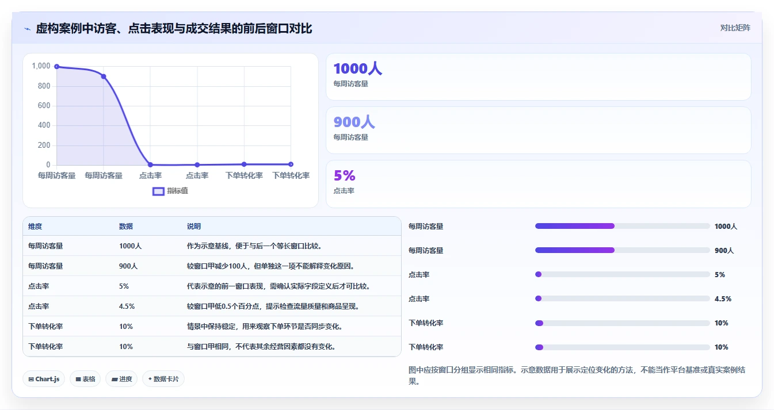Click the 400 label on the chart y-axis
The width and height of the screenshot is (774, 410).
click(44, 125)
